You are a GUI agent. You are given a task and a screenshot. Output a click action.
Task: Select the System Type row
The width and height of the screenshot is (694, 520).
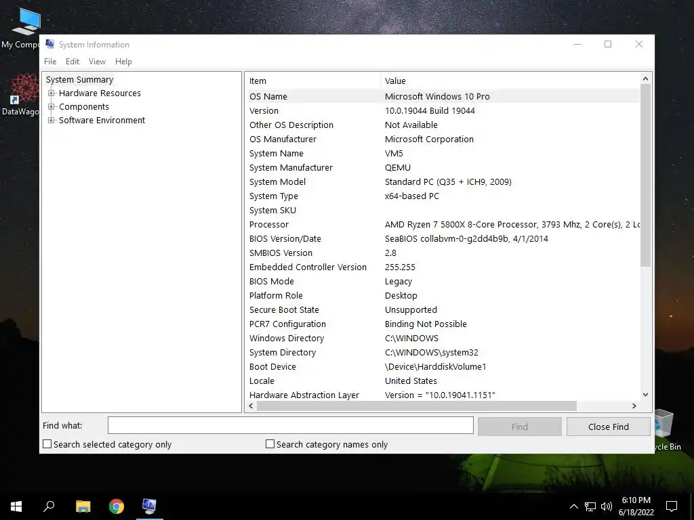click(443, 196)
